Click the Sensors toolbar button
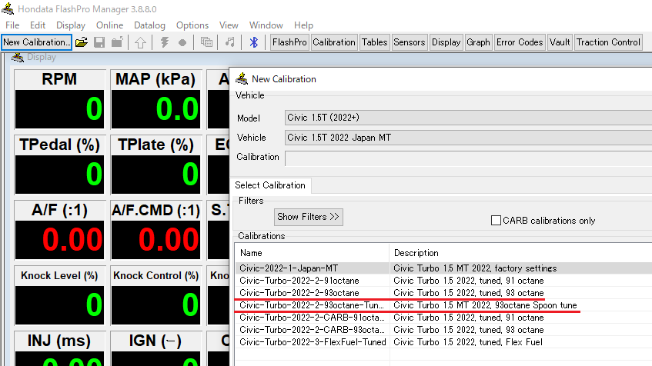 click(x=410, y=42)
